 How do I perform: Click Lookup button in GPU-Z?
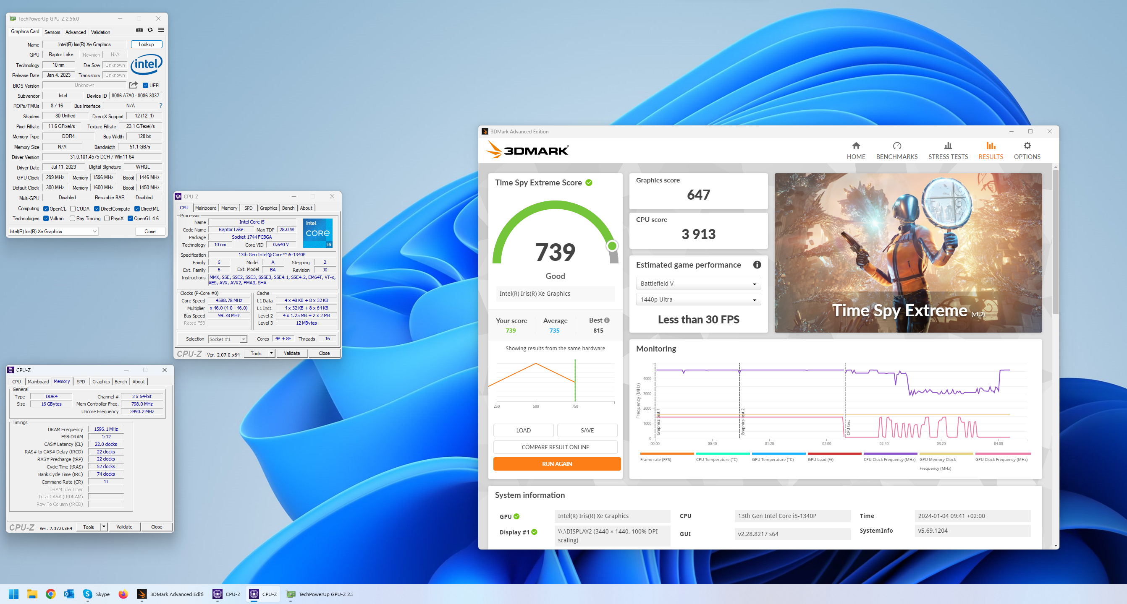click(147, 44)
